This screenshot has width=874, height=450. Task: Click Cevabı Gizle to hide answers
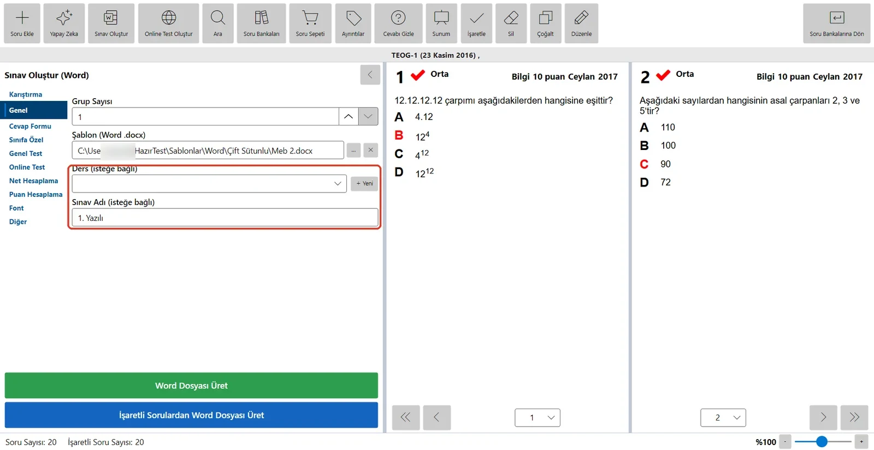click(399, 23)
